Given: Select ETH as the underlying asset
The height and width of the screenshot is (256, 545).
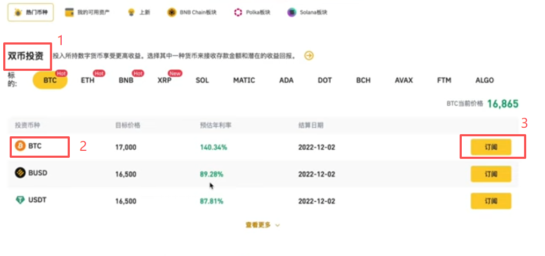Looking at the screenshot, I should tap(88, 81).
